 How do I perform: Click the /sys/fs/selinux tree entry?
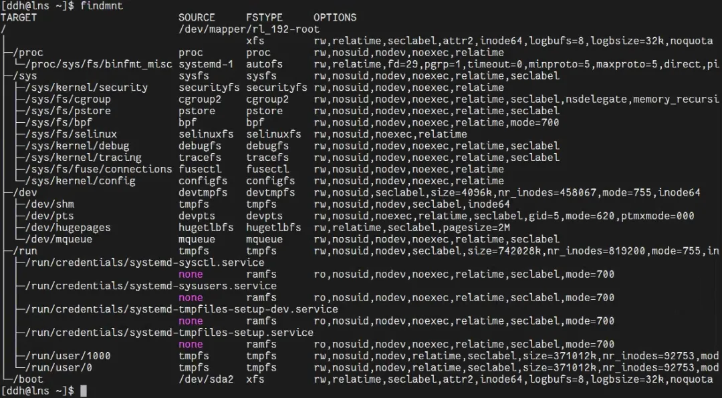pyautogui.click(x=70, y=134)
